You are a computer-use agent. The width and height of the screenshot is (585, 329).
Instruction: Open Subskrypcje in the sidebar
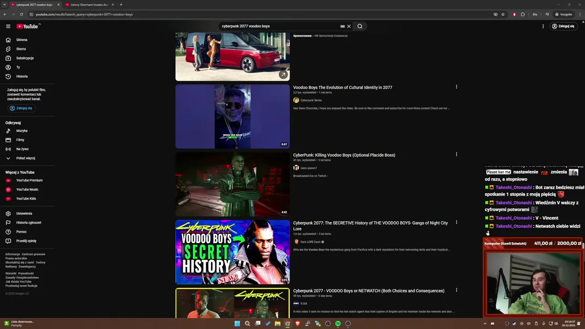[27, 58]
